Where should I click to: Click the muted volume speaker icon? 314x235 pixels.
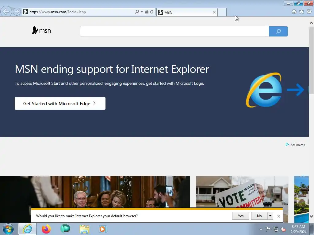pos(283,229)
